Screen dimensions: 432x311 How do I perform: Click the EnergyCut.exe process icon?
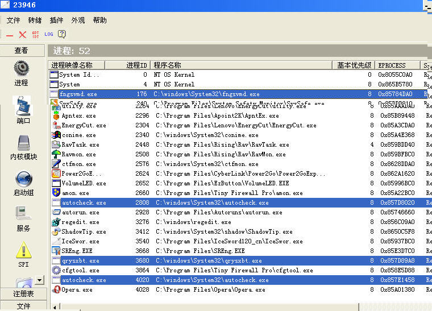[56, 125]
